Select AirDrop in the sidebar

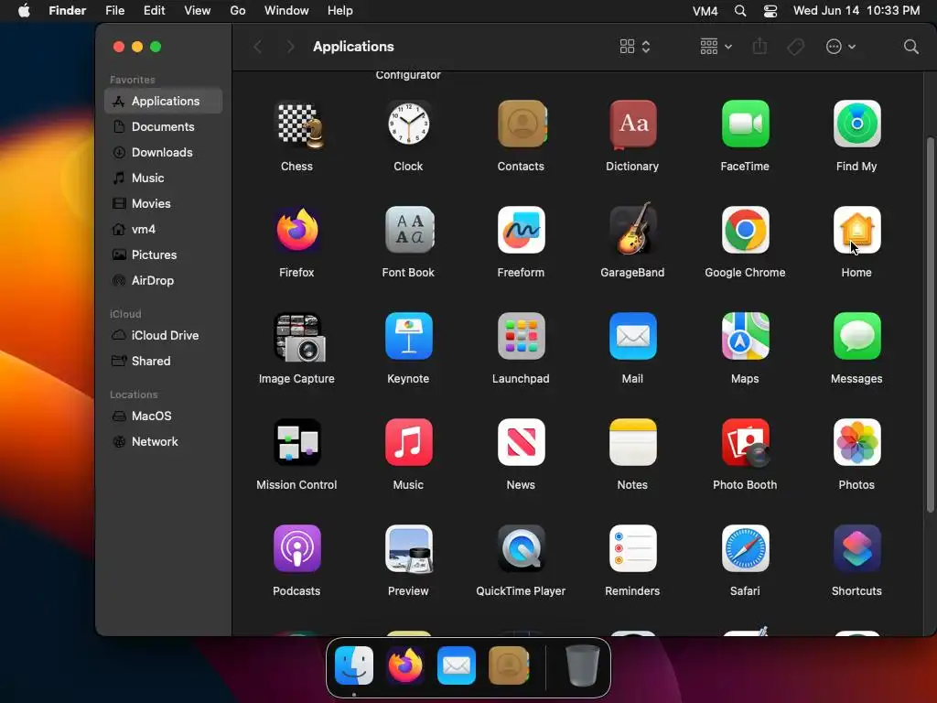[163, 281]
